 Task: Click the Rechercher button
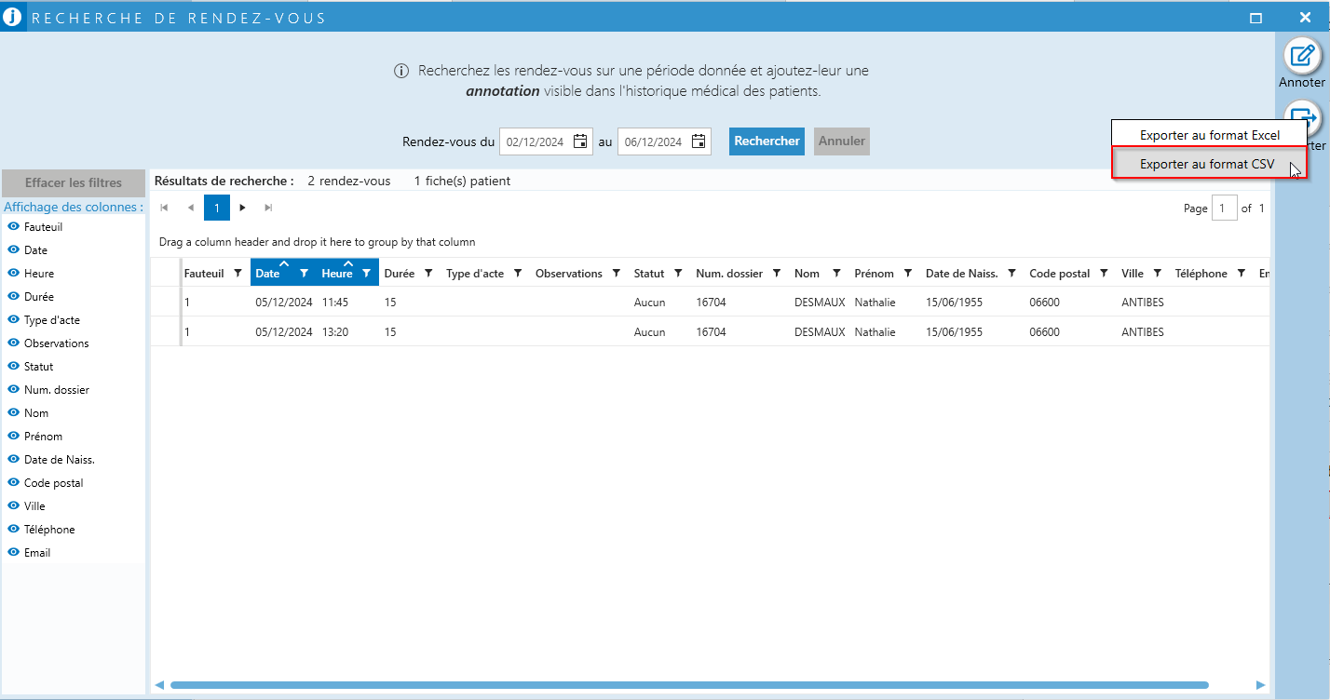767,141
